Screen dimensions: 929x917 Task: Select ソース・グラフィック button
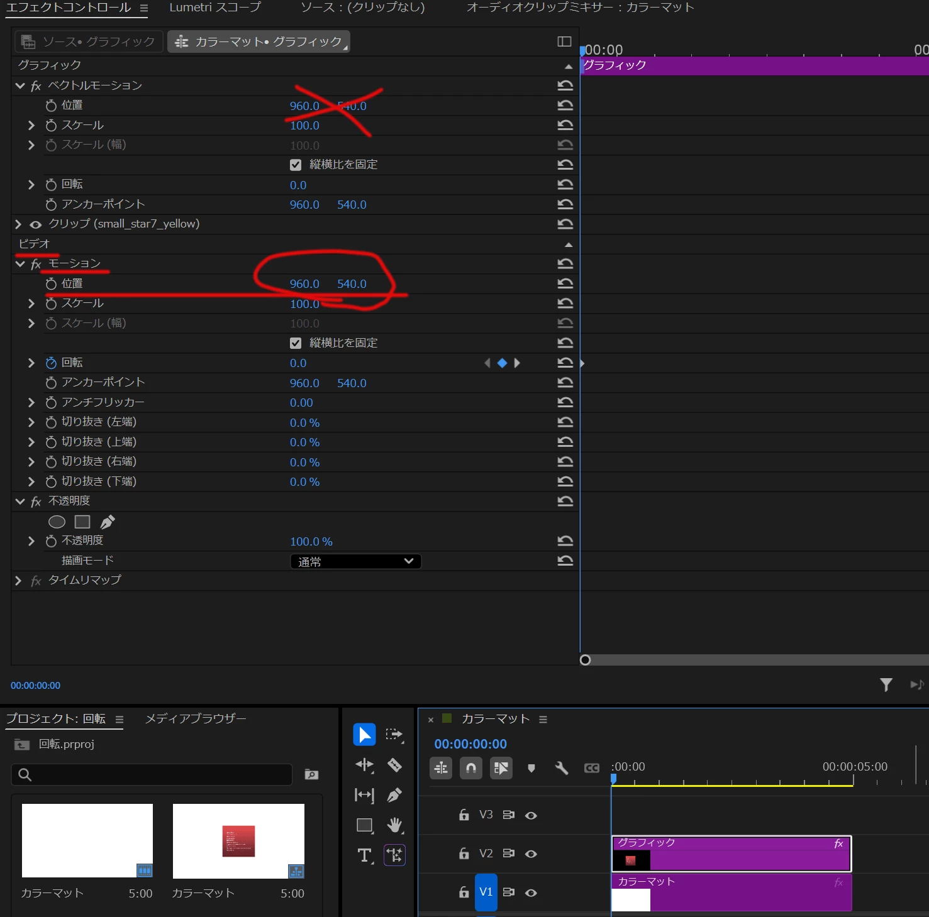pos(89,41)
